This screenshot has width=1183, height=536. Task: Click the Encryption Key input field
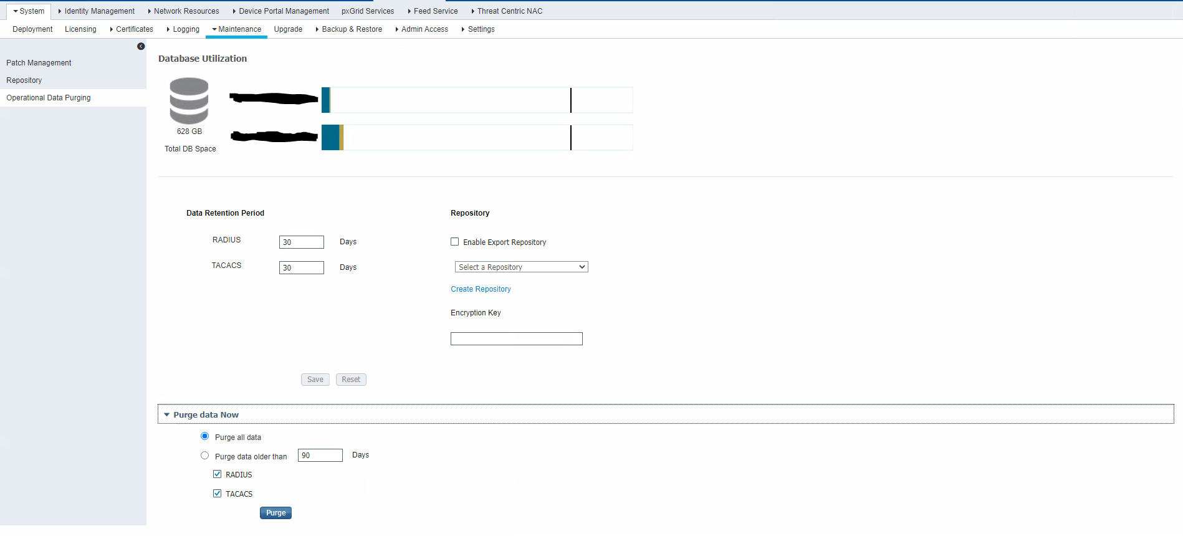[517, 338]
